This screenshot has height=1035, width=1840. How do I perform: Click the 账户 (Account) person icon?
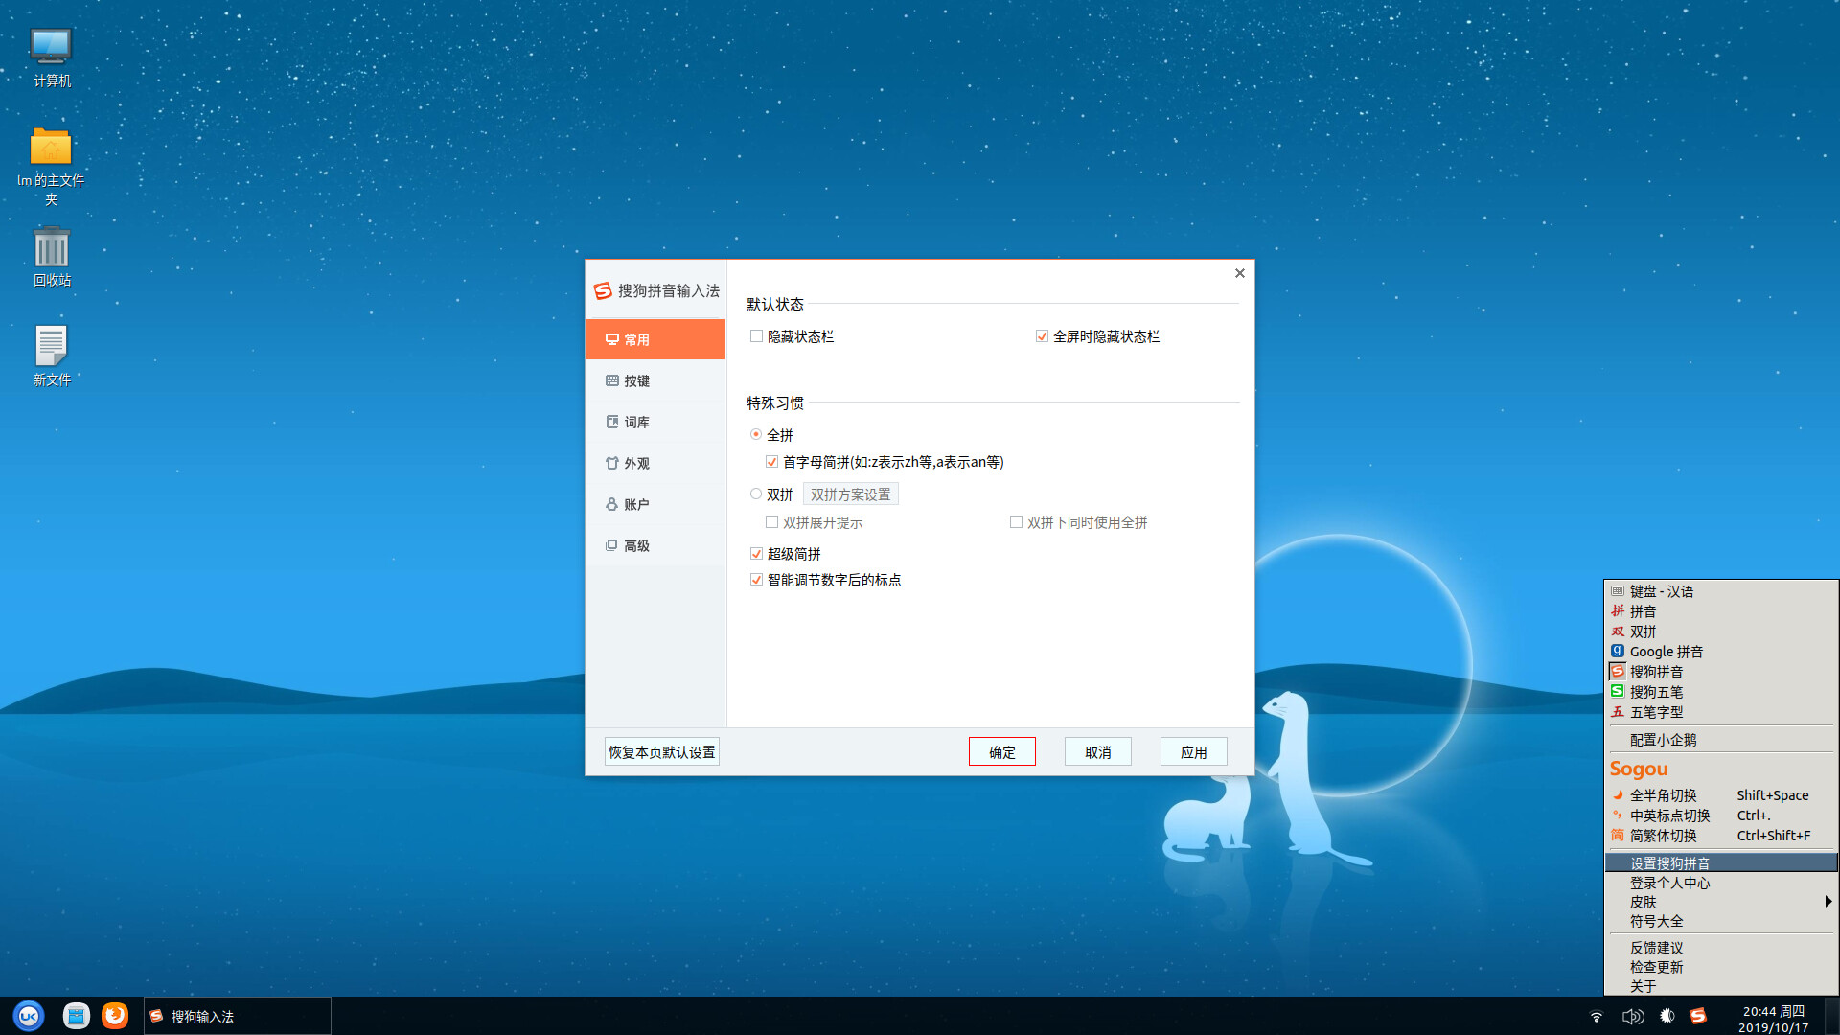(x=611, y=504)
